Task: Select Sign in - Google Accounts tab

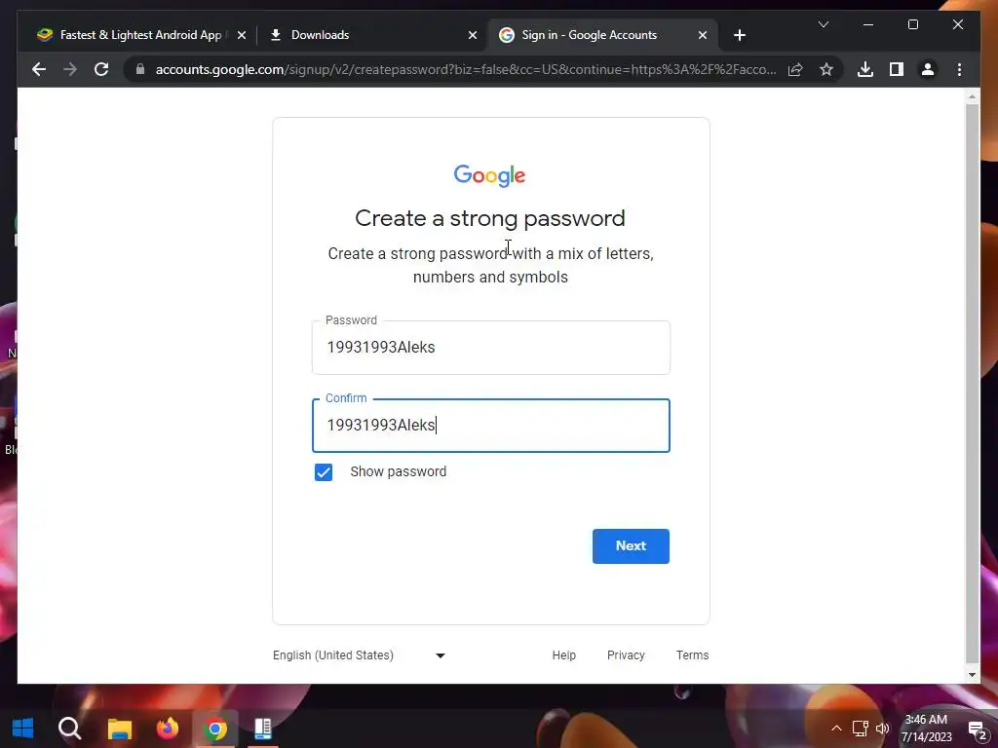Action: click(x=602, y=35)
